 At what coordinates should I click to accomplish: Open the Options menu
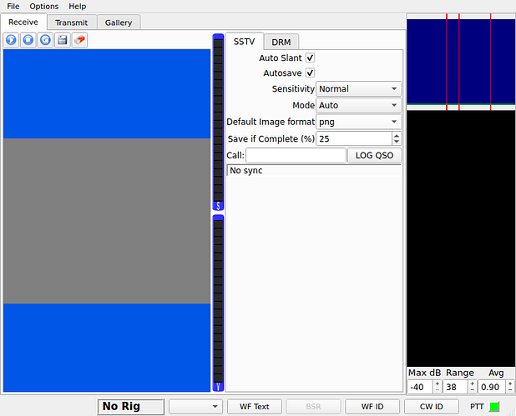tap(44, 7)
